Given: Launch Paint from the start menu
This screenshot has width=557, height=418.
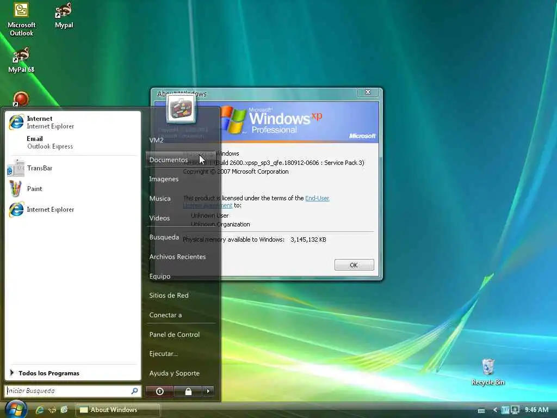Looking at the screenshot, I should click(x=73, y=188).
